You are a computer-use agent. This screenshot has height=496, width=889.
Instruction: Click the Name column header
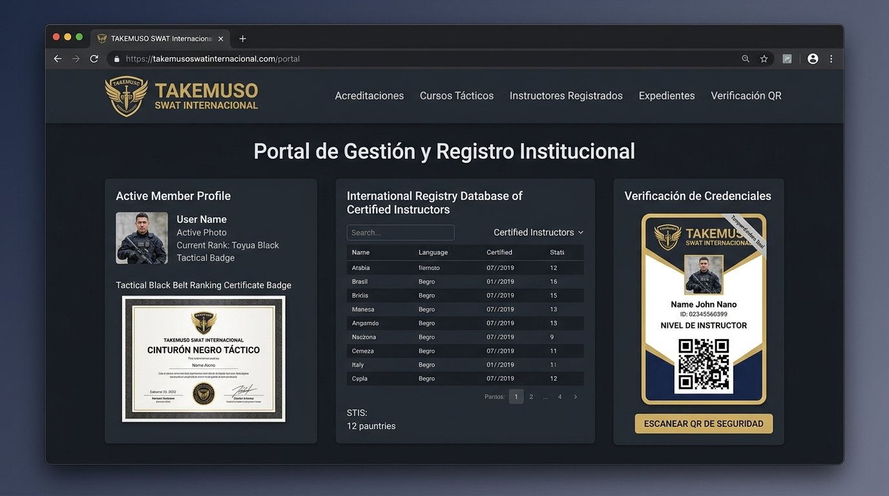point(361,252)
